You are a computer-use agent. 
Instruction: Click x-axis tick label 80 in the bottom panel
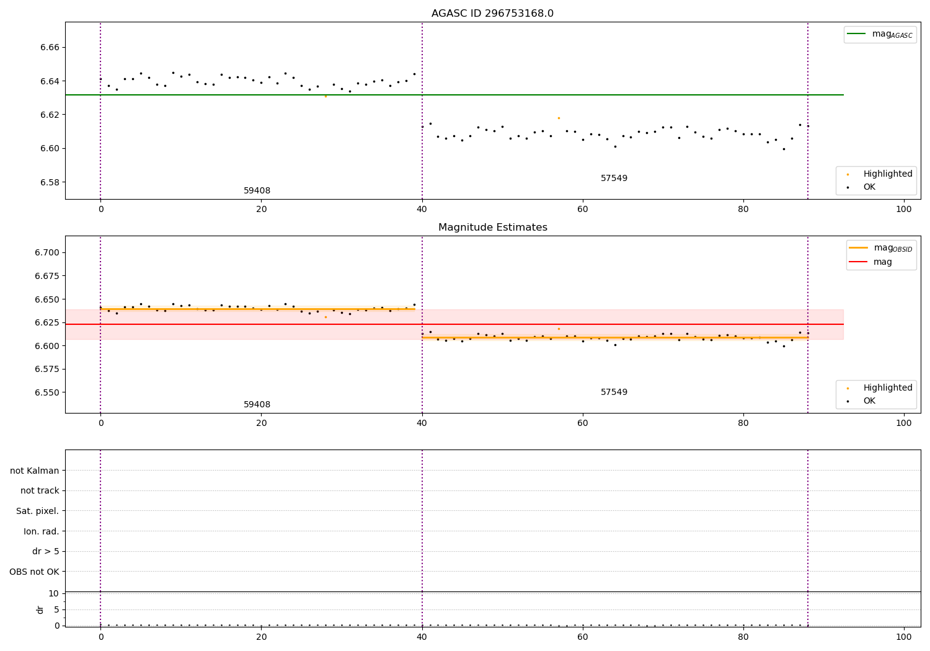click(743, 637)
